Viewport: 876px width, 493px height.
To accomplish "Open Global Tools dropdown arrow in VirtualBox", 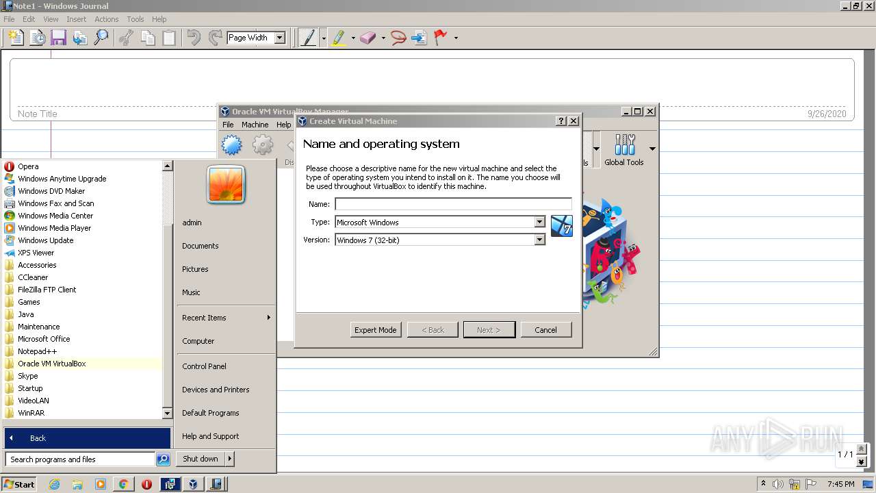I will [652, 149].
